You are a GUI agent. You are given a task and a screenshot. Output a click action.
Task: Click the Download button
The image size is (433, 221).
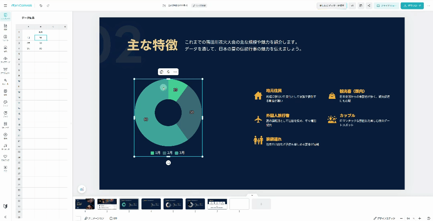click(412, 6)
